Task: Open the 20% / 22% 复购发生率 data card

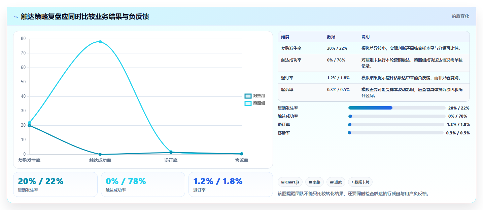Action: click(x=55, y=184)
